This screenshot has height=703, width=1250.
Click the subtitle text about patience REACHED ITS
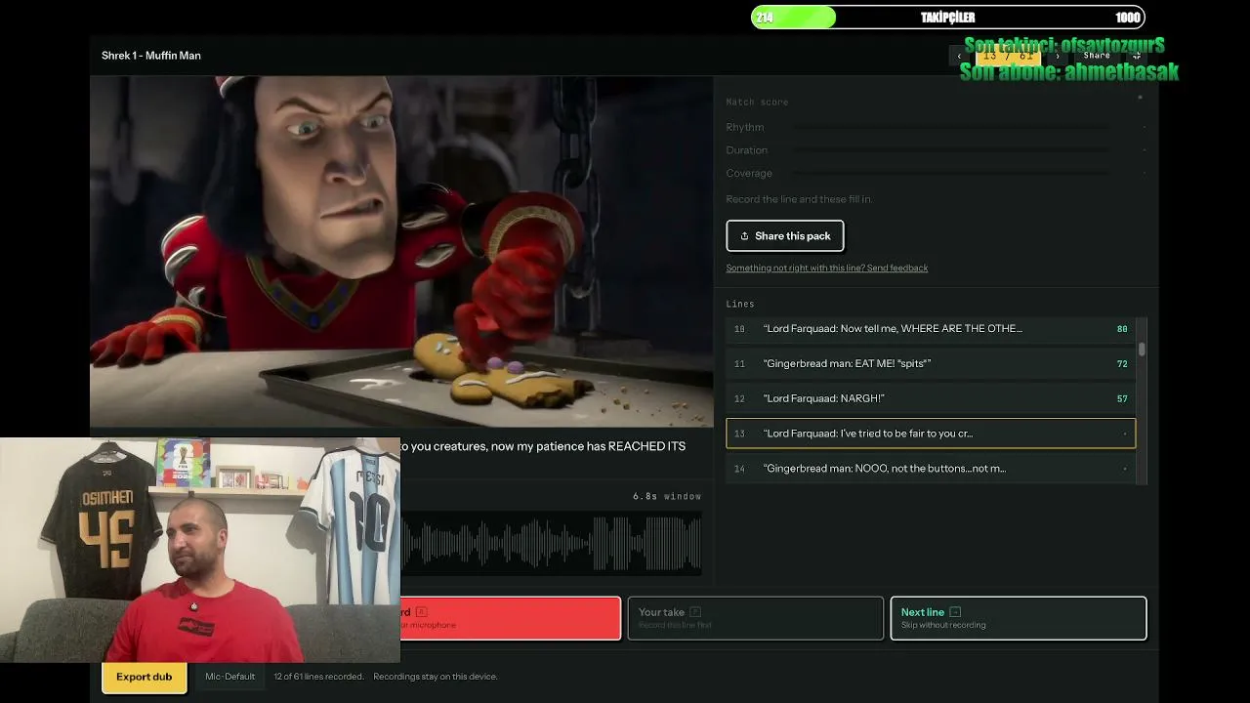(543, 446)
